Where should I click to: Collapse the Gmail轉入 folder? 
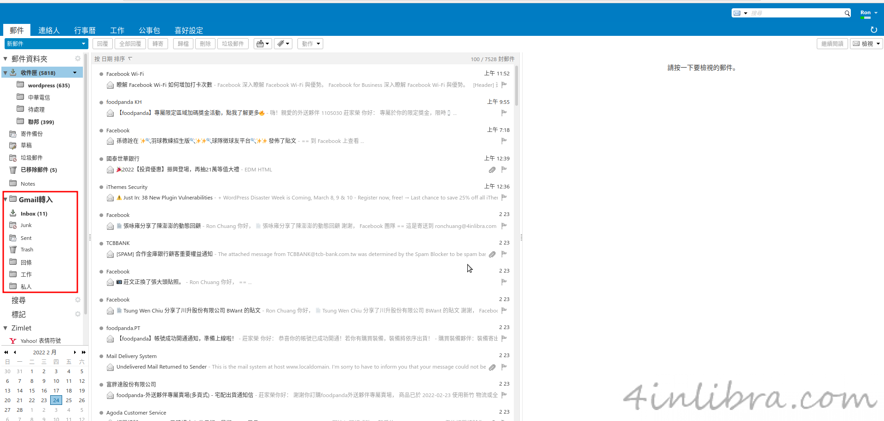click(x=6, y=199)
